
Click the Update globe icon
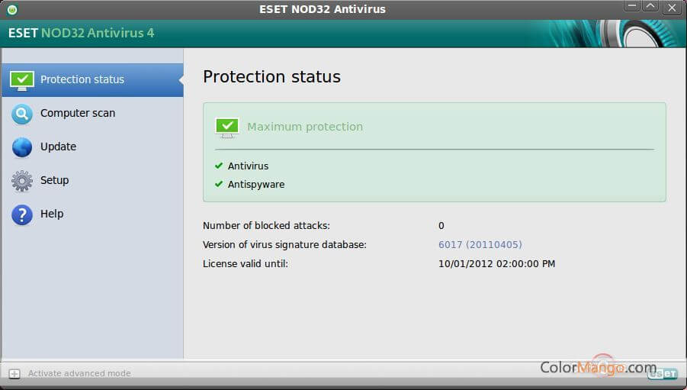point(22,147)
